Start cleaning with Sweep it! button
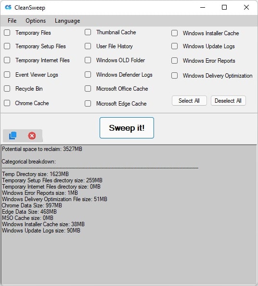The height and width of the screenshot is (286, 258). coord(127,128)
